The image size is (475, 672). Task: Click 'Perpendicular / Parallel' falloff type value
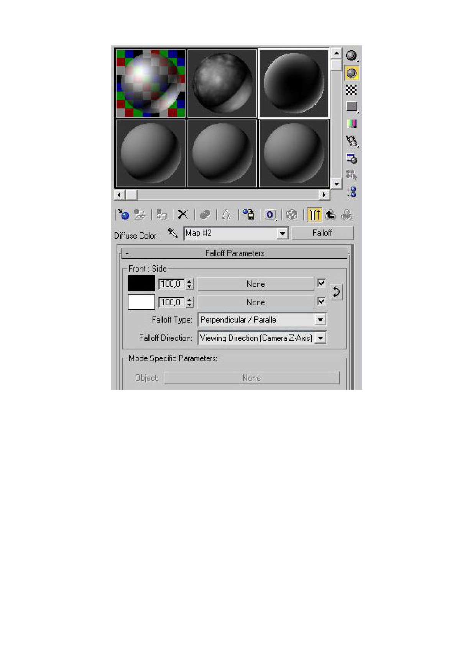(x=239, y=320)
